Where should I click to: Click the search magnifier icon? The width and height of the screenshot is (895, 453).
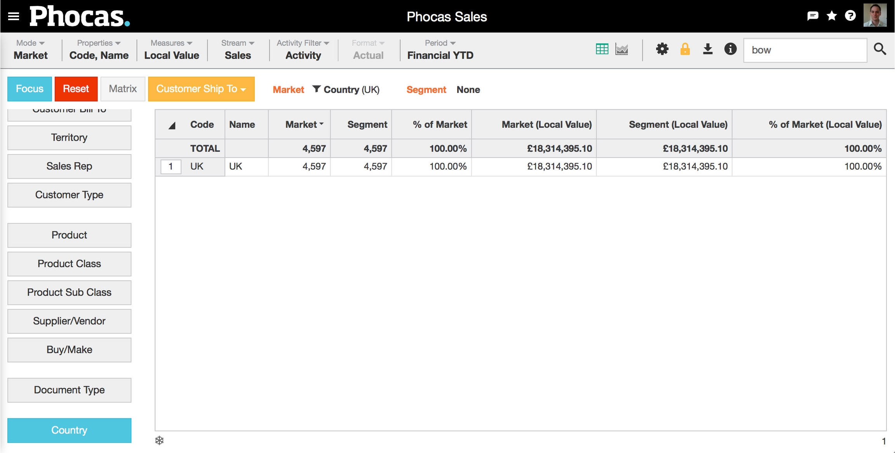click(880, 49)
